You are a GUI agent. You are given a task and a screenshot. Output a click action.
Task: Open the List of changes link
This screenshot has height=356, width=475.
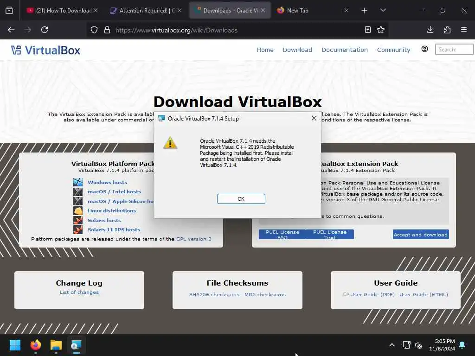[x=79, y=292]
